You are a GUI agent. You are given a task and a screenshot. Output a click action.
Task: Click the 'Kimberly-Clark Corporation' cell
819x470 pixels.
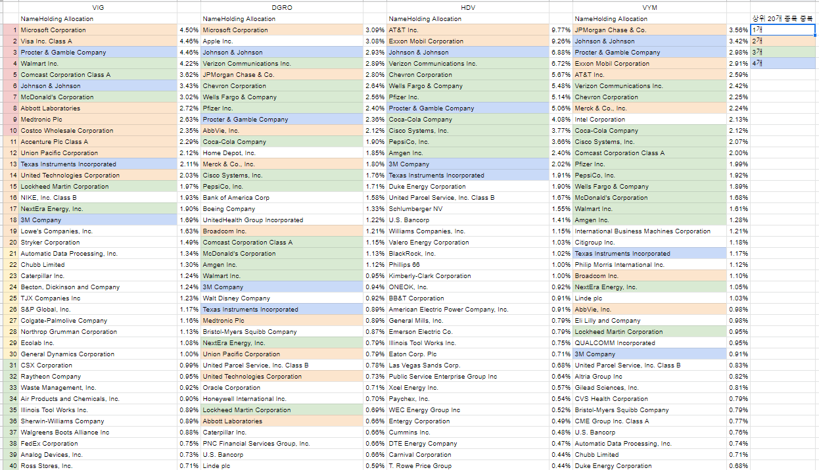(x=468, y=275)
